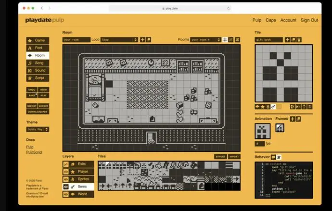Click the Tiles Export button
Screen dimensions: 332x211
pos(220,157)
